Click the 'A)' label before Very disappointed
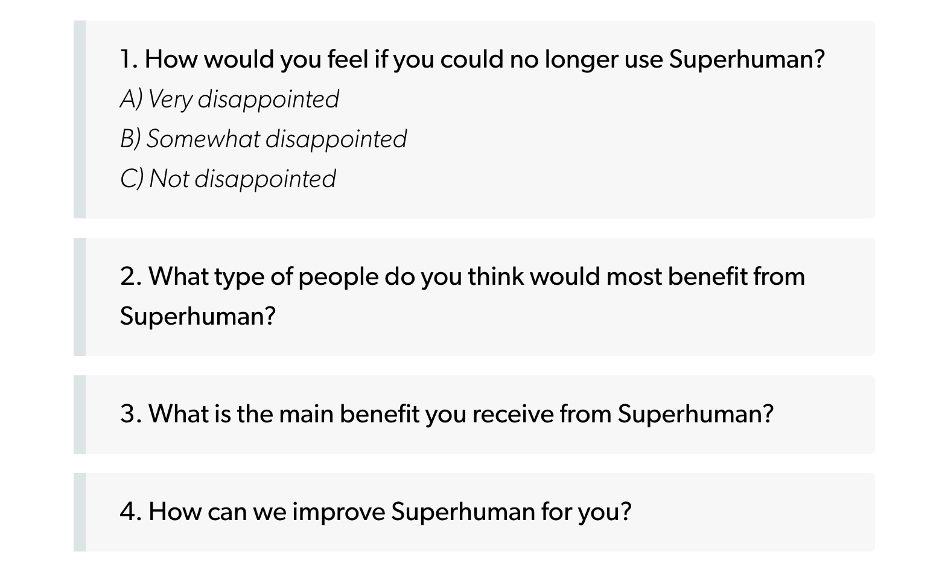 pos(131,99)
